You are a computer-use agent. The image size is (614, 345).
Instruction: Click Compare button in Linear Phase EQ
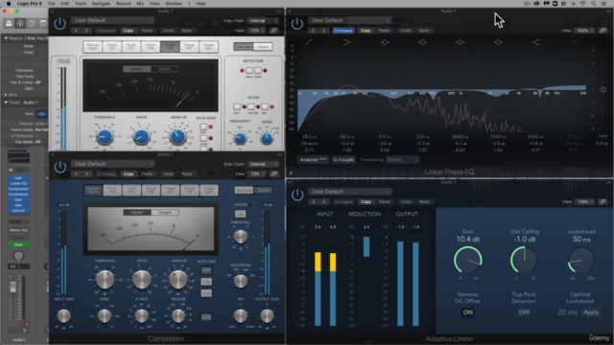(x=343, y=31)
